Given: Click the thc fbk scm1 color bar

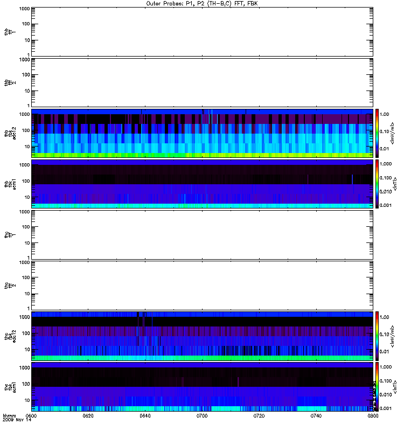Looking at the screenshot, I should coord(377,387).
